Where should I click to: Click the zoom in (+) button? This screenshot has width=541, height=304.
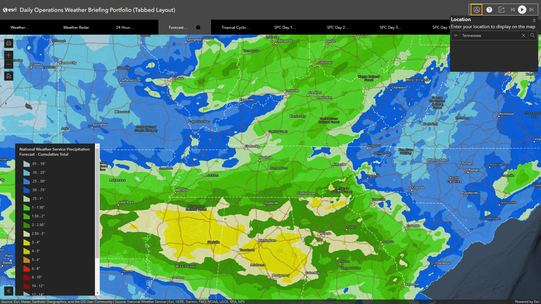[8, 55]
